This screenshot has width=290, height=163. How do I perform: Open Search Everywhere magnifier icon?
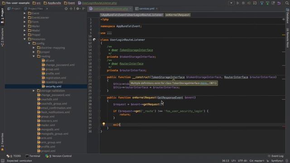click(x=287, y=3)
